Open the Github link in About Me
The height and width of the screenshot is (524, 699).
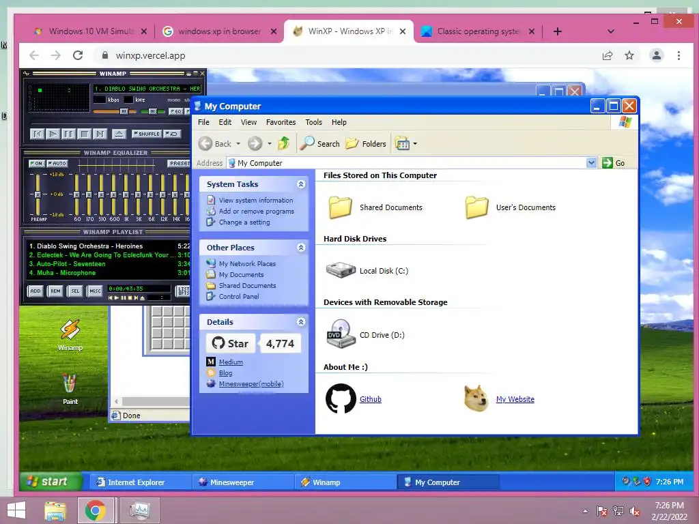[x=371, y=399]
